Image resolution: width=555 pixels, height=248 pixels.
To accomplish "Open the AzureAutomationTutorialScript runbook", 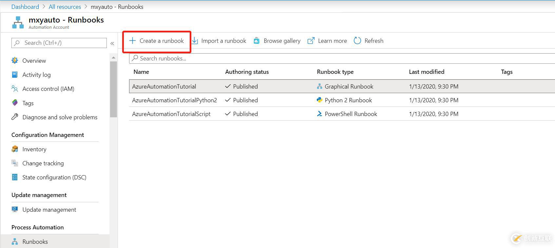I will 171,114.
